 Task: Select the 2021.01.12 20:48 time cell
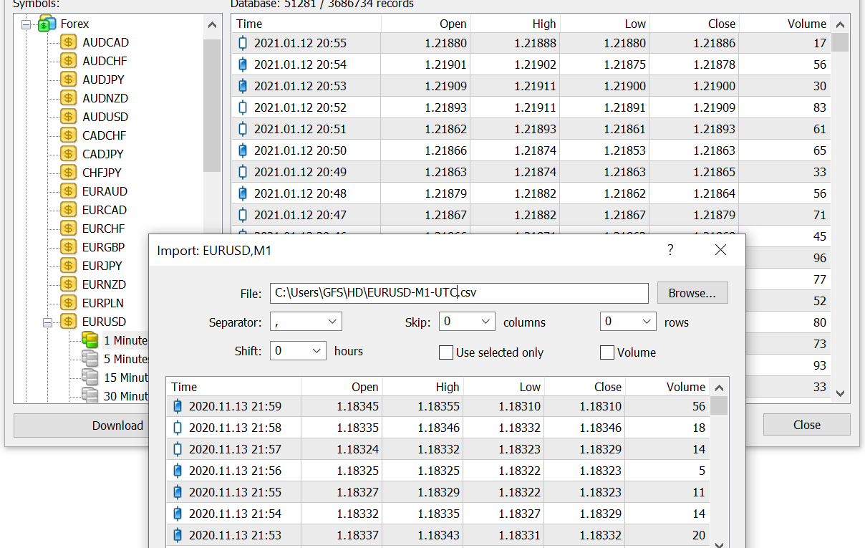pyautogui.click(x=300, y=193)
